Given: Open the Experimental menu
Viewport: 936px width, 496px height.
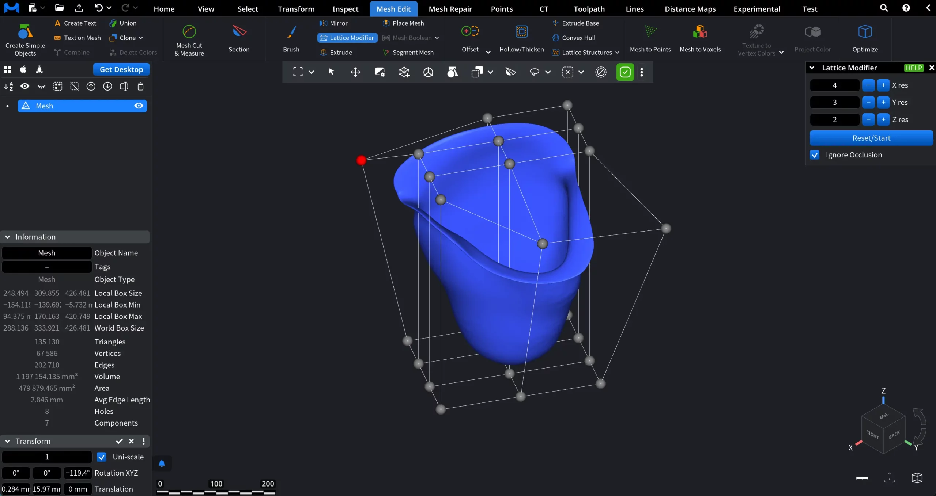Looking at the screenshot, I should pyautogui.click(x=756, y=9).
